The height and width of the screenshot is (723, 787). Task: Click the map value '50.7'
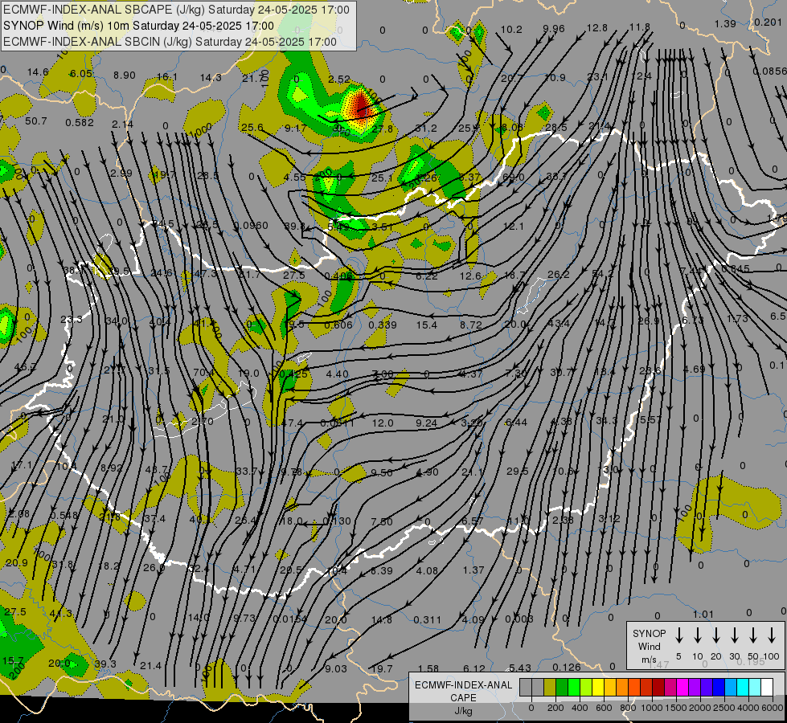point(35,121)
